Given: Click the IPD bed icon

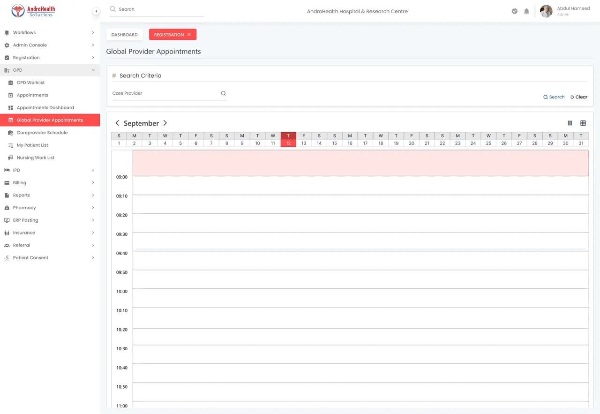Looking at the screenshot, I should pyautogui.click(x=7, y=170).
